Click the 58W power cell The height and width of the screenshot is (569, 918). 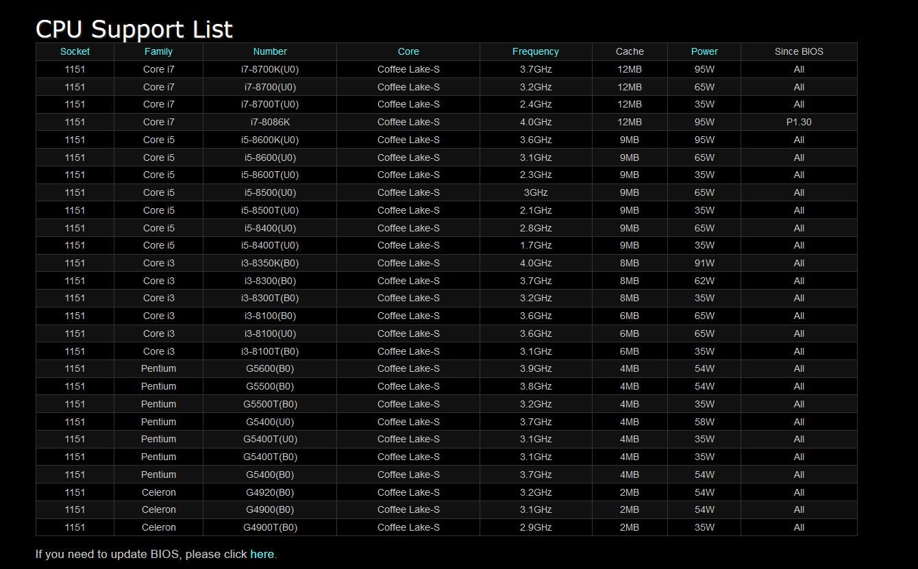click(704, 422)
